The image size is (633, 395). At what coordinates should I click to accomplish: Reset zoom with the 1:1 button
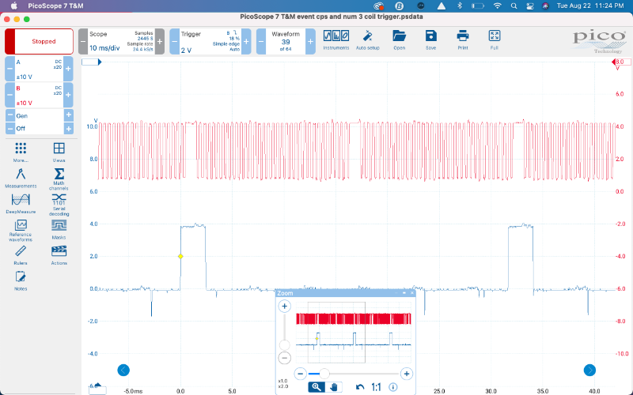click(x=376, y=386)
